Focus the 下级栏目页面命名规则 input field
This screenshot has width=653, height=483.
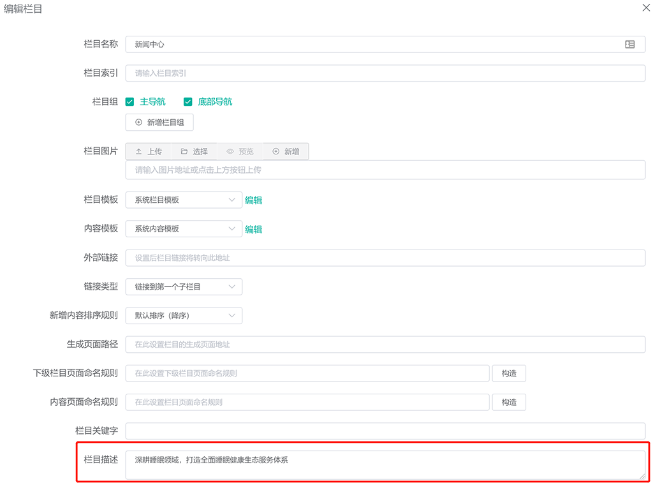(307, 373)
